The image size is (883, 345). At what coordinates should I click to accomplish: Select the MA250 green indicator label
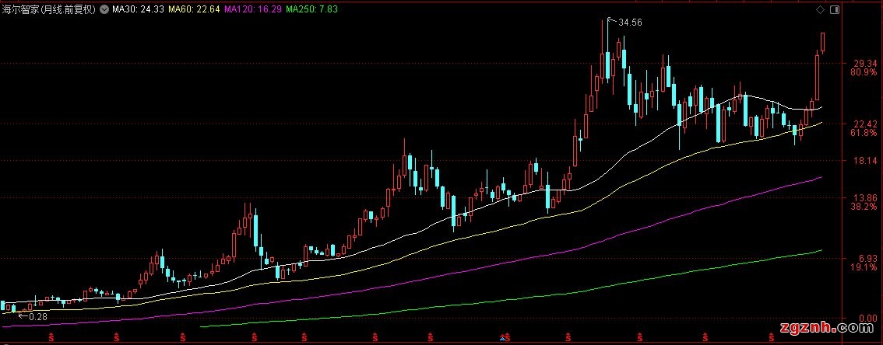[311, 9]
